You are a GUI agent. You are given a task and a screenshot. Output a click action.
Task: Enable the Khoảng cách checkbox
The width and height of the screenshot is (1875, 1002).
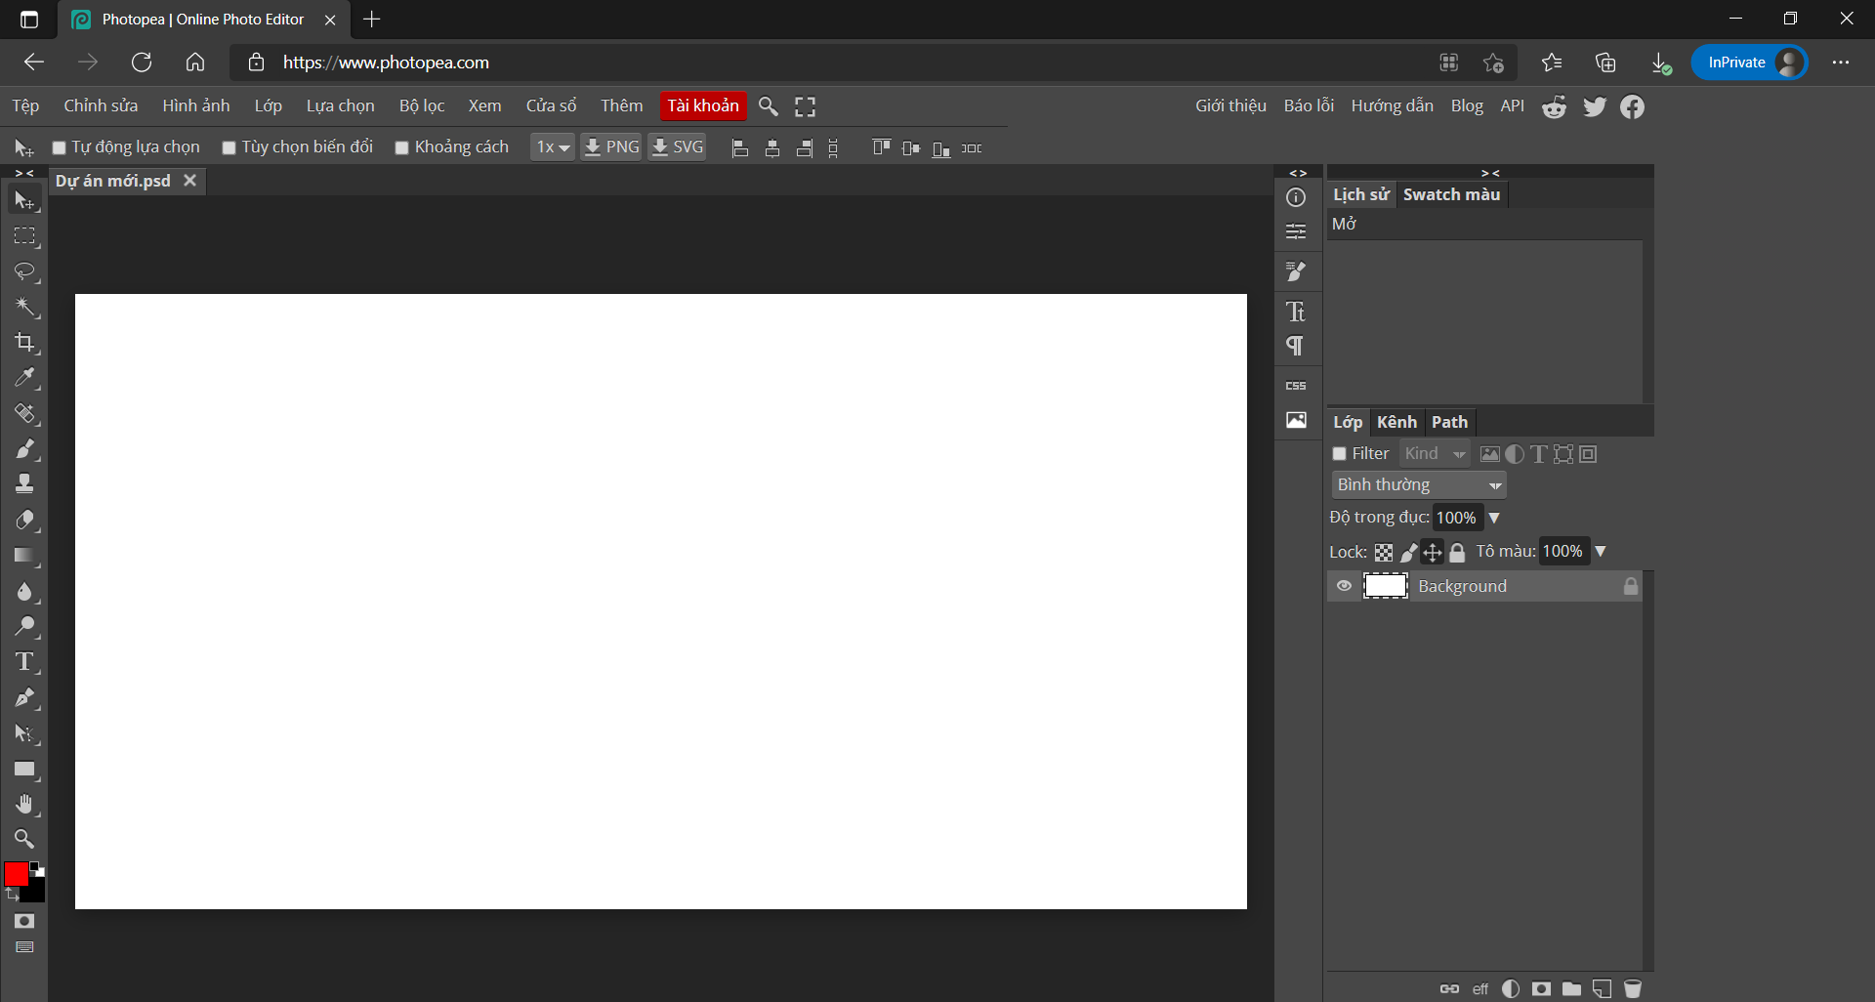click(x=401, y=147)
